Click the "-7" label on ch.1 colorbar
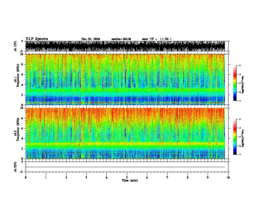Image resolution: width=257 pixels, height=199 pixels. pyautogui.click(x=239, y=101)
